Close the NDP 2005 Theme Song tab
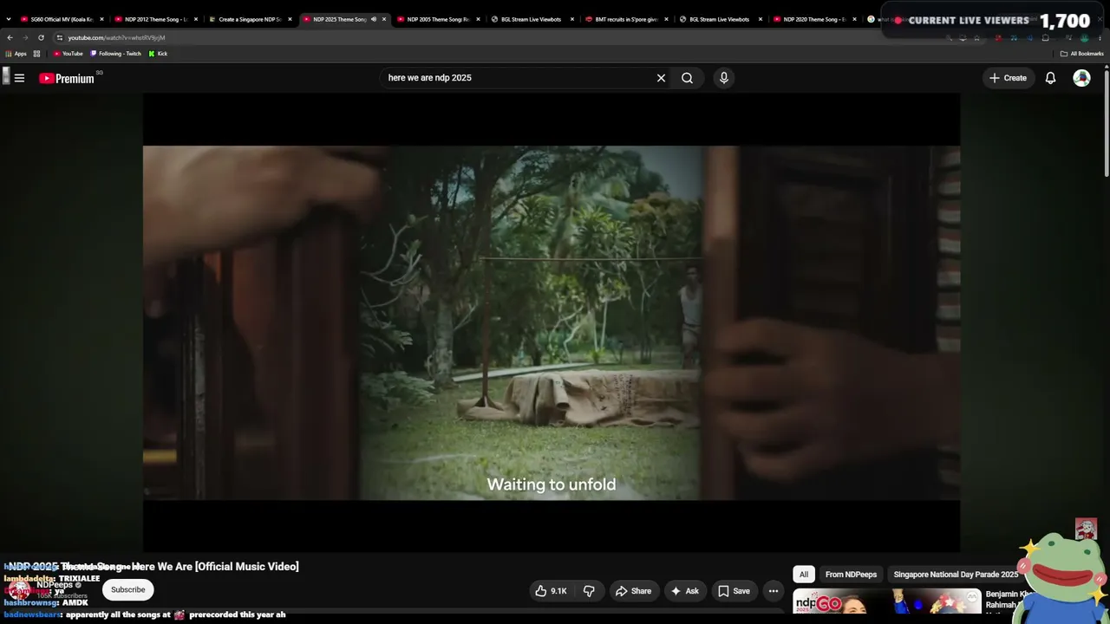Viewport: 1110px width, 624px height. point(478,19)
